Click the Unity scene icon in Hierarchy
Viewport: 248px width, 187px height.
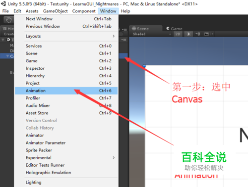pyautogui.click(x=8, y=40)
